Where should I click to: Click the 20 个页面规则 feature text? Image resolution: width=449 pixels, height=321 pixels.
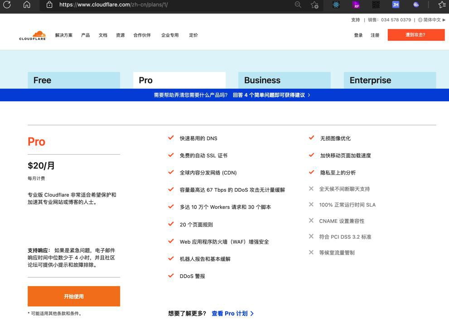point(196,225)
